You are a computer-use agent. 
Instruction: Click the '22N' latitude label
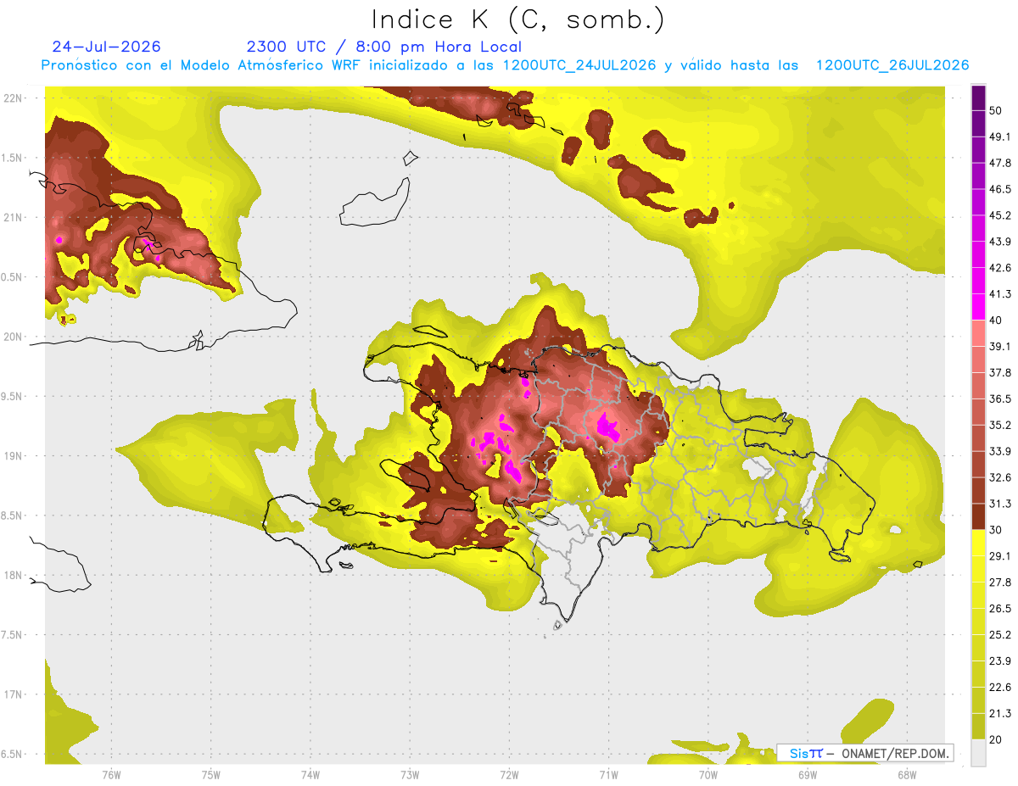pos(12,98)
